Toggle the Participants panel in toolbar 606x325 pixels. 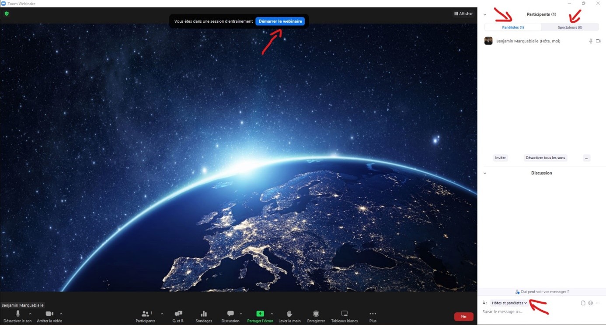145,314
